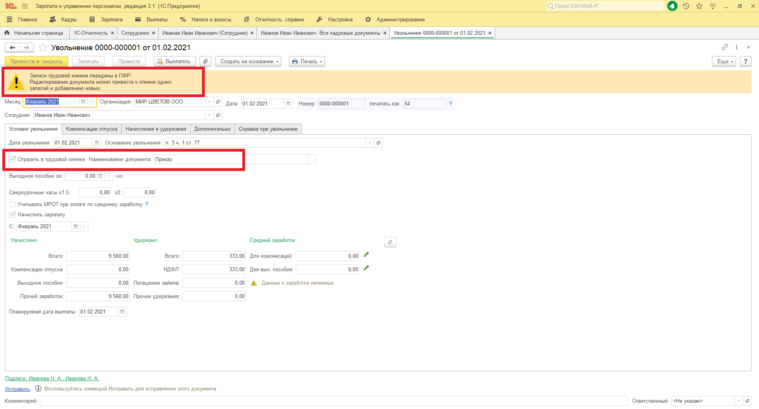759x409 pixels.
Task: Open calendar picker for 'Дата увольнения' field
Action: 96,143
